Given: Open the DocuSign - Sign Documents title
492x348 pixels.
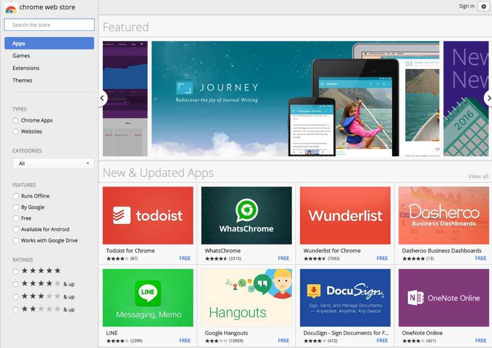Looking at the screenshot, I should coord(346,333).
